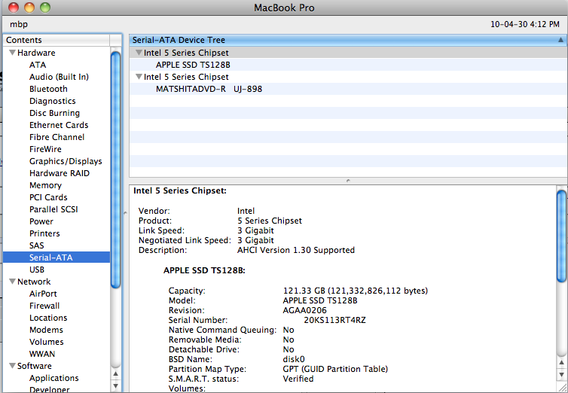Click green zoom window button
568x393 pixels.
coord(45,8)
